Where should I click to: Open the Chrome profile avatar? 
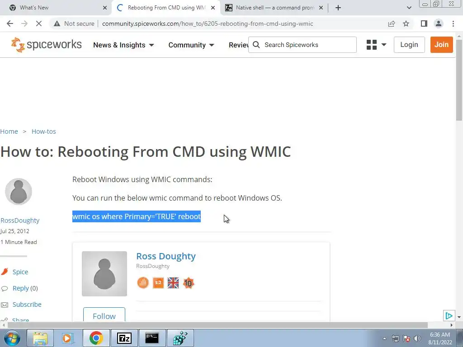click(x=439, y=23)
